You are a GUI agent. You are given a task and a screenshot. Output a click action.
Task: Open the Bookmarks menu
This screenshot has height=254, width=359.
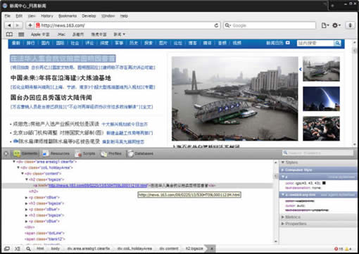point(68,16)
